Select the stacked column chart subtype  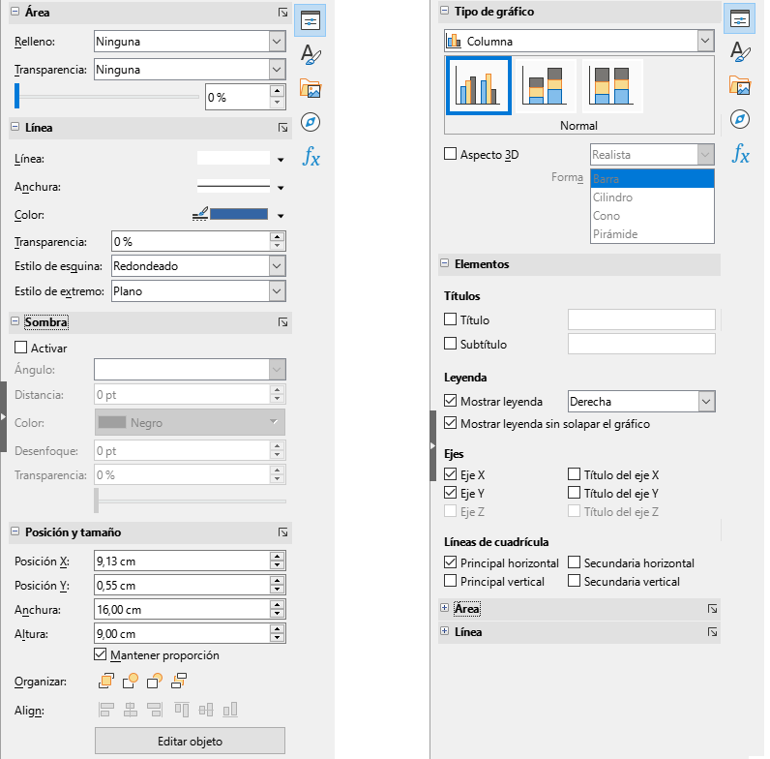tap(544, 85)
